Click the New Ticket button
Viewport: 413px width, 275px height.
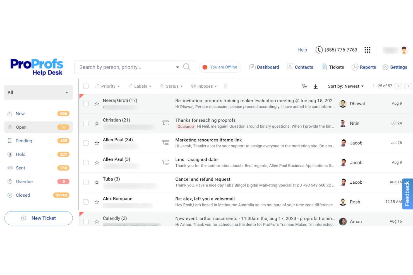coord(38,218)
